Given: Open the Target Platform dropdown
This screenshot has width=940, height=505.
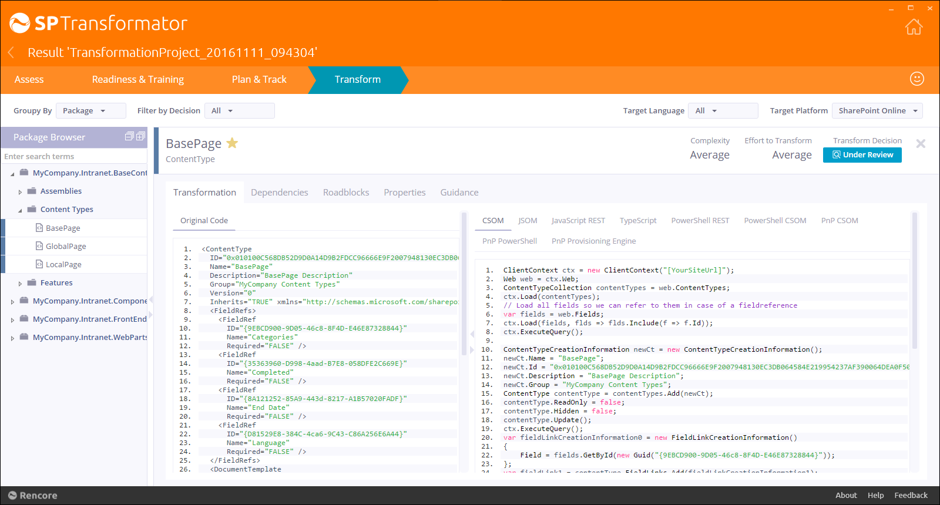Looking at the screenshot, I should 877,110.
